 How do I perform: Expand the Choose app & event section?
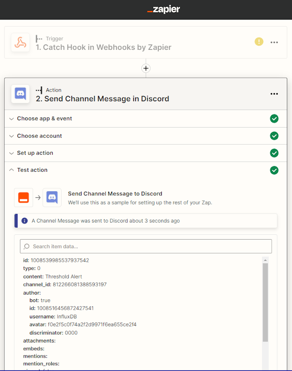[x=45, y=119]
